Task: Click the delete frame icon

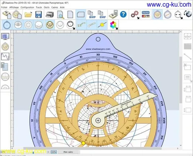Action: [x=187, y=67]
